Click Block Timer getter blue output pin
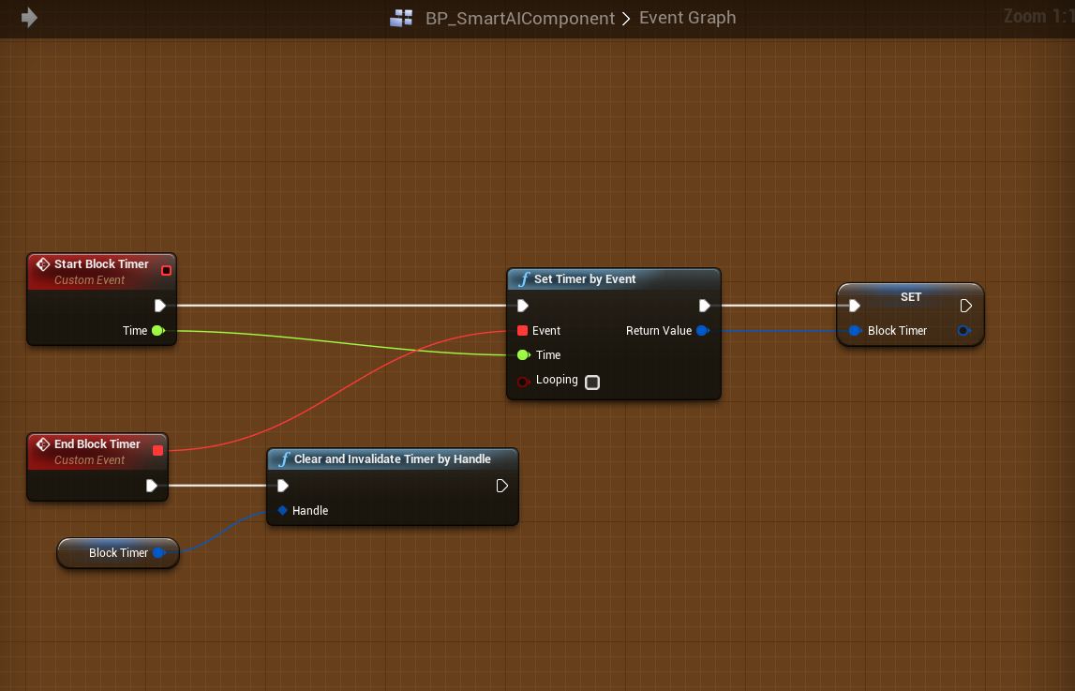Viewport: 1075px width, 691px height. [x=159, y=552]
